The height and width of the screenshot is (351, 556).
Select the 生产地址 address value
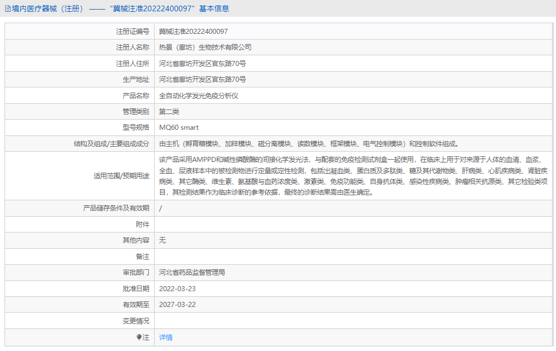pos(203,80)
